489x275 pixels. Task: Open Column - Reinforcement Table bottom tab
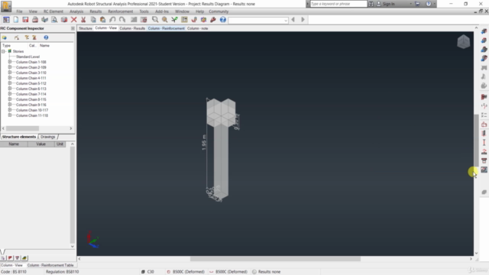point(50,265)
